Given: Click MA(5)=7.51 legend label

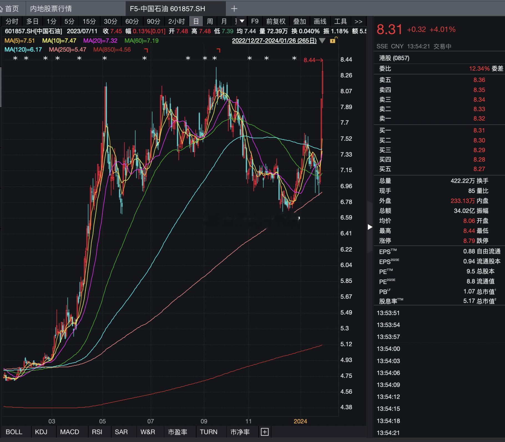Looking at the screenshot, I should click(x=20, y=41).
